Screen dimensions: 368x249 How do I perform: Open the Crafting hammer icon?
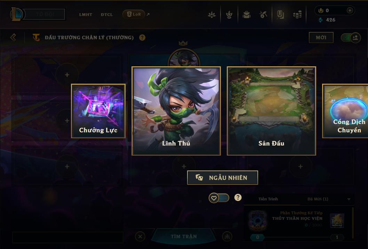tap(263, 15)
